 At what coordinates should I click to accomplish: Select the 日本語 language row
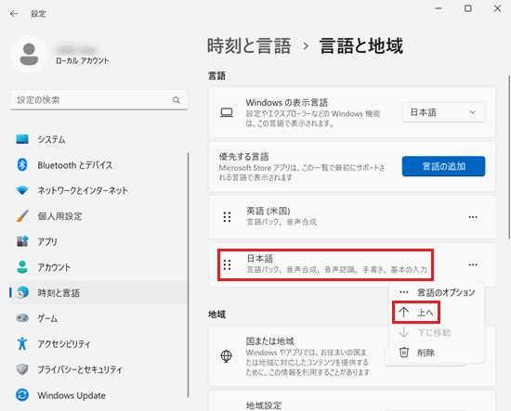click(352, 264)
